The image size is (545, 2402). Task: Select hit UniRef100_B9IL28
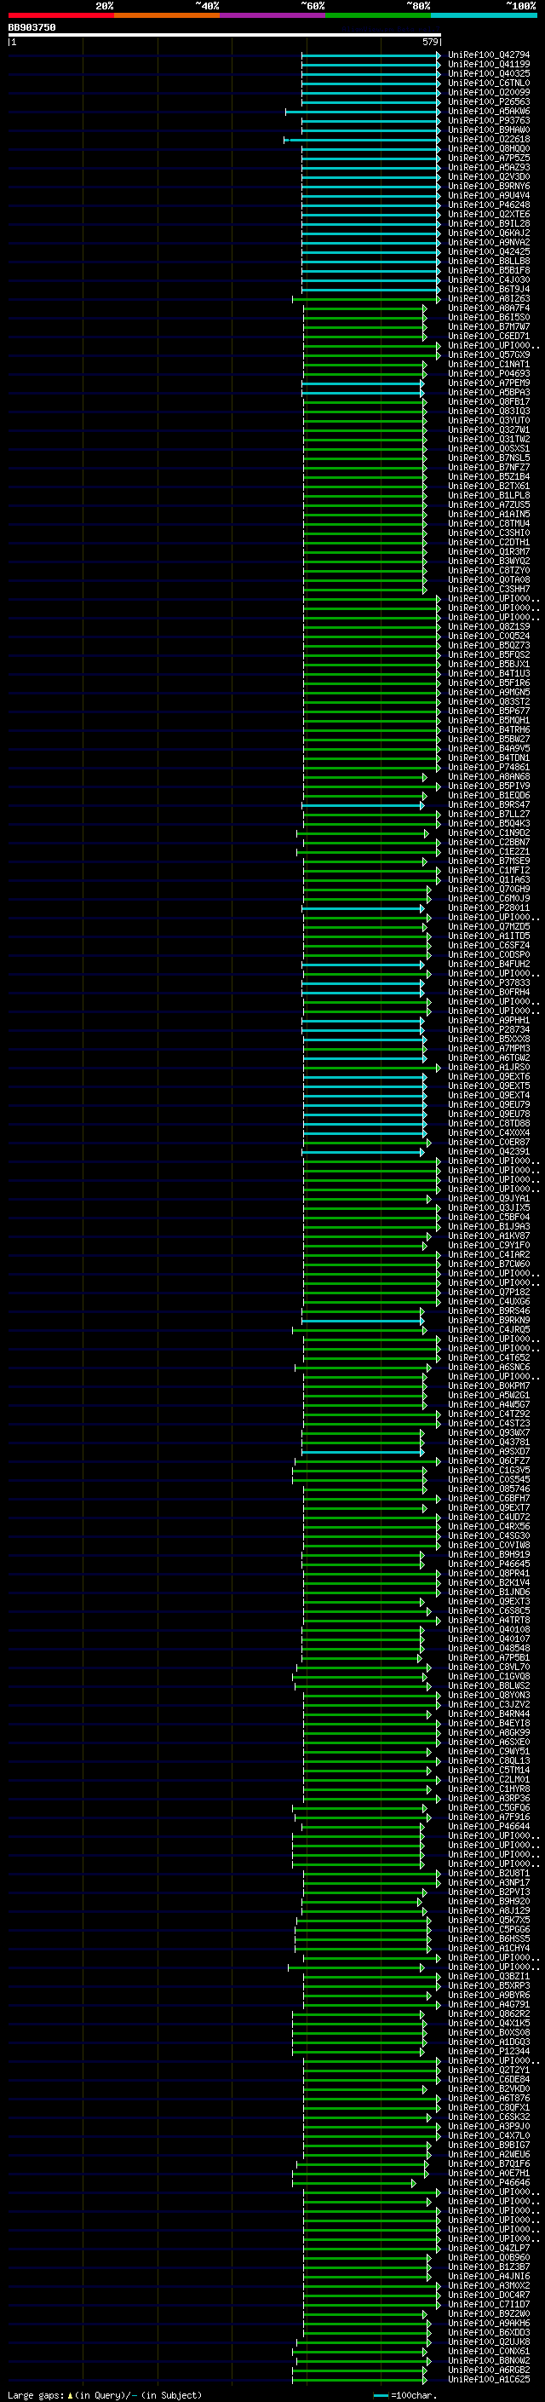click(488, 224)
